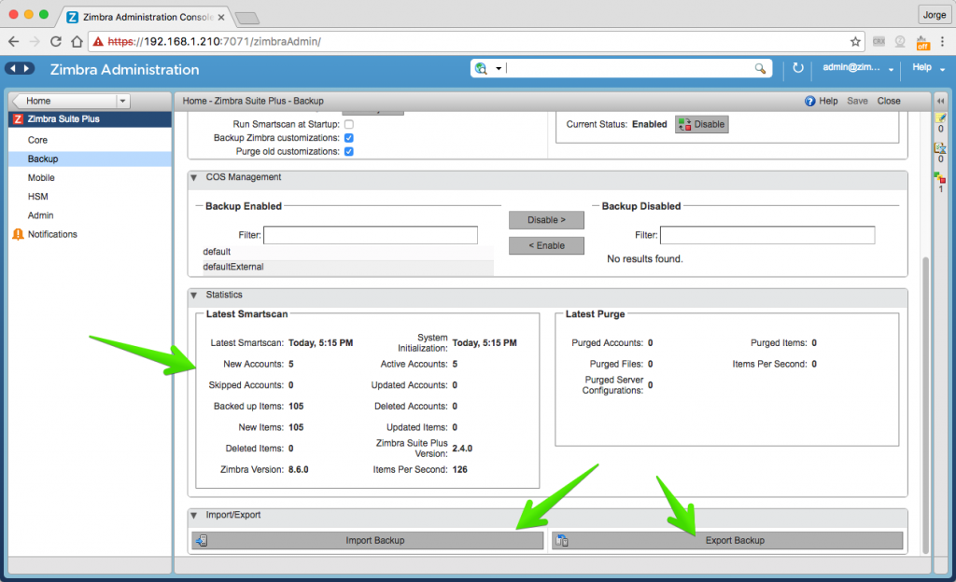
Task: Click the vertical scrollbar of the Backup panel
Action: coord(925,405)
